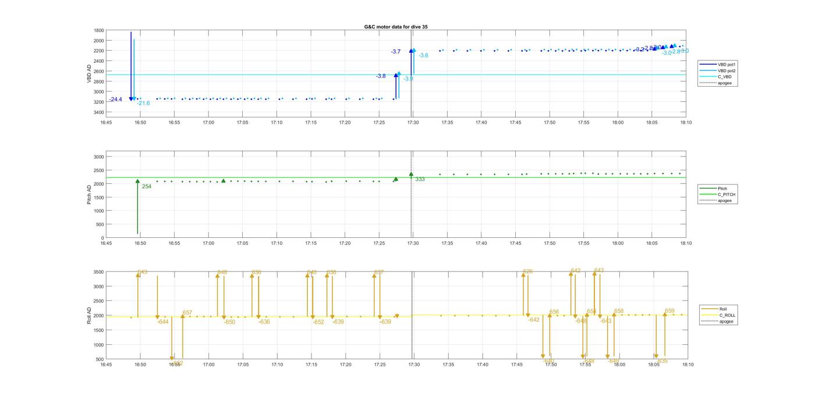Screen dimensions: 815x403
Task: Click the "254" pitch data label
Action: coord(147,187)
